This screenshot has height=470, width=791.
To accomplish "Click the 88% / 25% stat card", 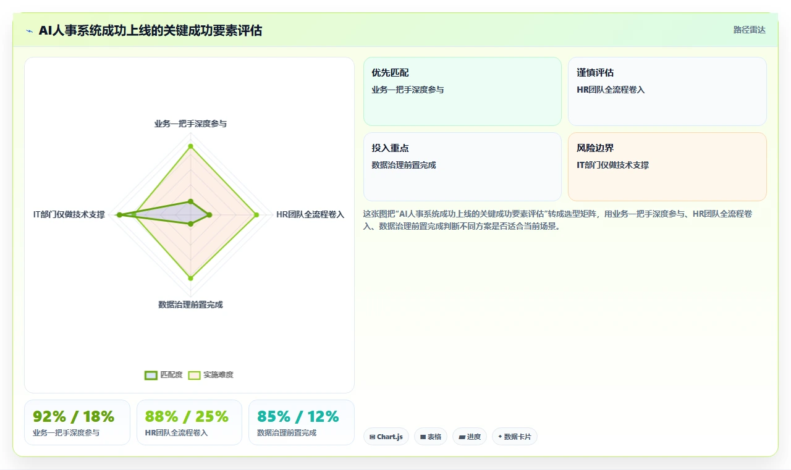I will click(x=189, y=422).
